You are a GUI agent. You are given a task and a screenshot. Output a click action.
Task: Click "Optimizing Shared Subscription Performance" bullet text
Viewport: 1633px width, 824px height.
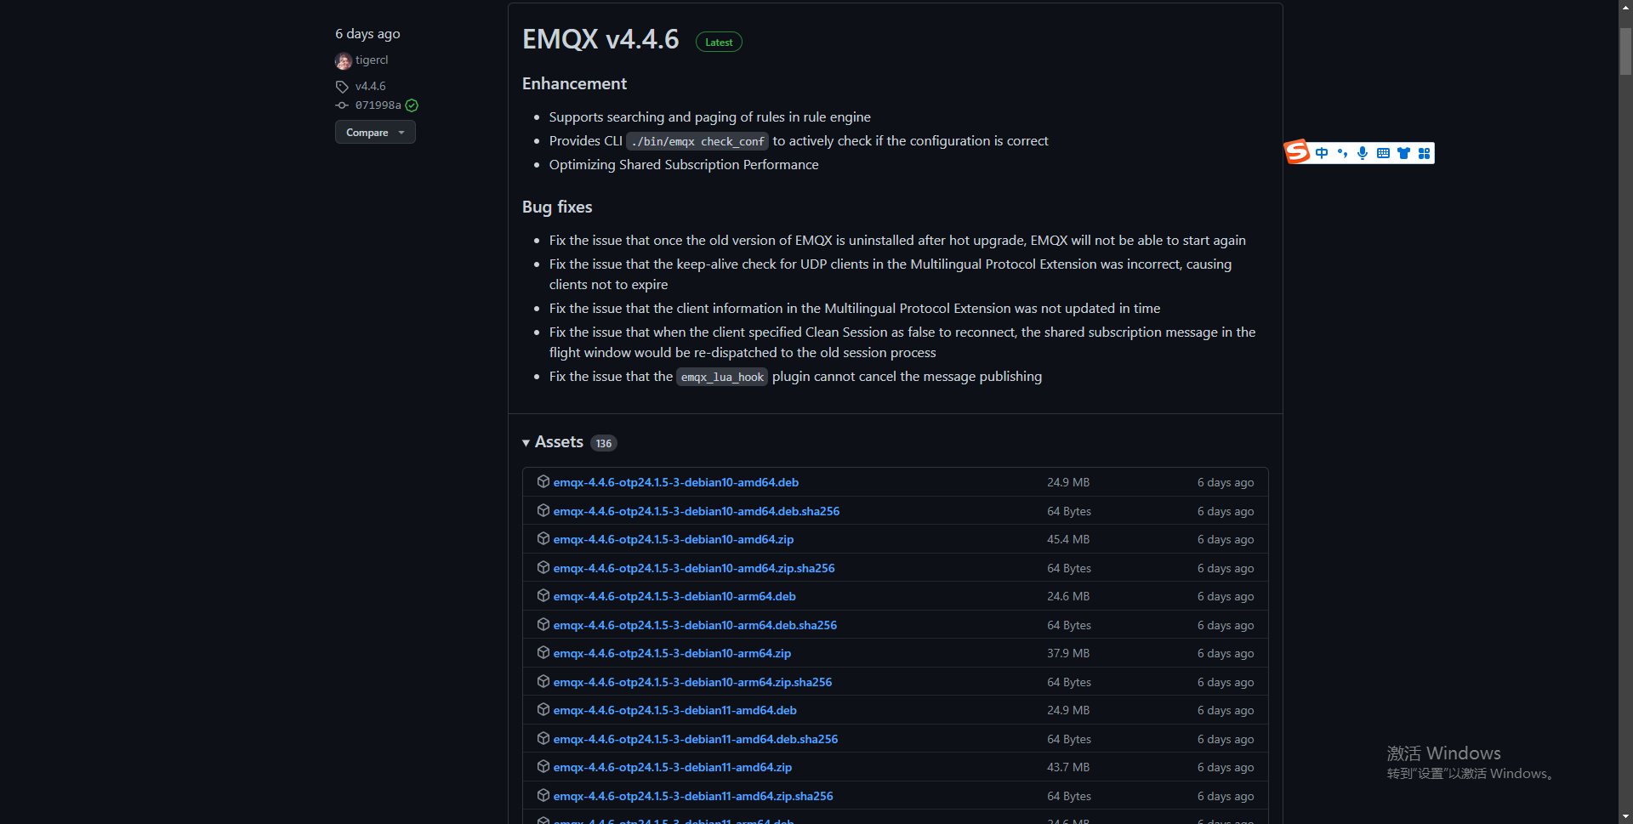point(684,165)
